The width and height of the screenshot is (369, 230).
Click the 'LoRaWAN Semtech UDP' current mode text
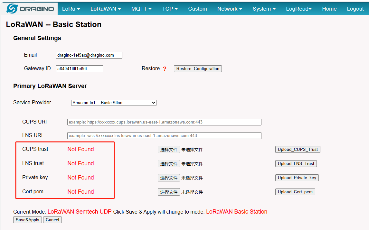[x=80, y=212]
